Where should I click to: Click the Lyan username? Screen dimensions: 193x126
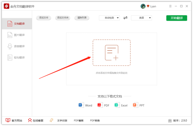(153, 6)
